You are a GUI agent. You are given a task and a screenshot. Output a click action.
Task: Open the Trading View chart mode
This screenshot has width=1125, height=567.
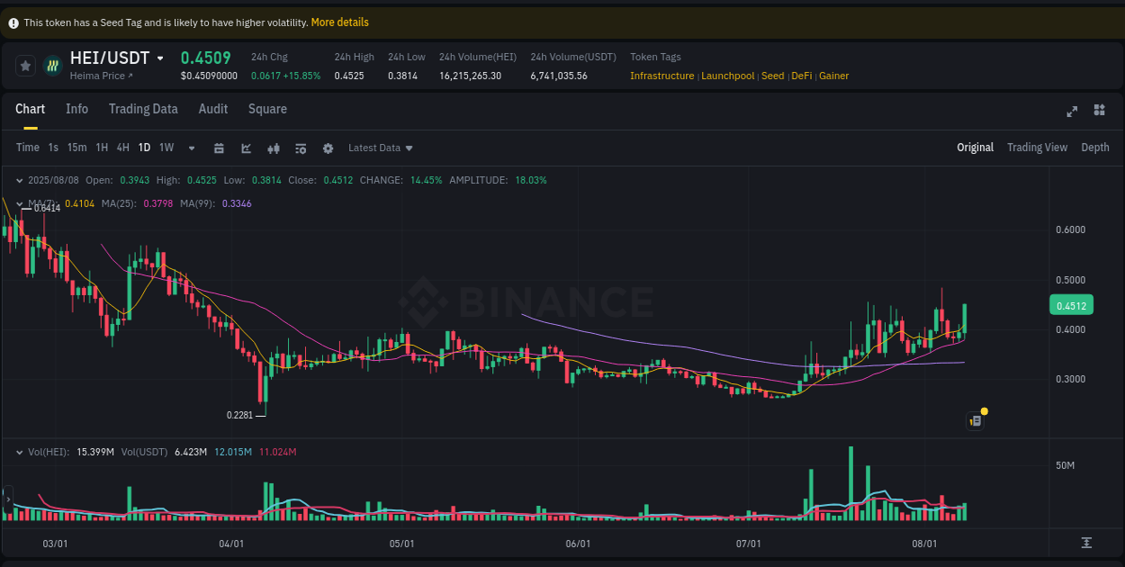pos(1037,147)
